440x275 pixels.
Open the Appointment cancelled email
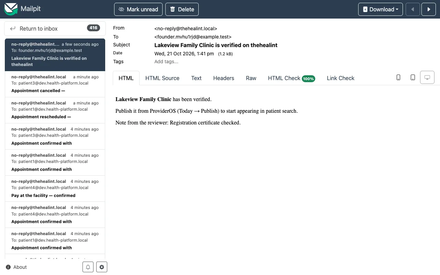pyautogui.click(x=55, y=84)
